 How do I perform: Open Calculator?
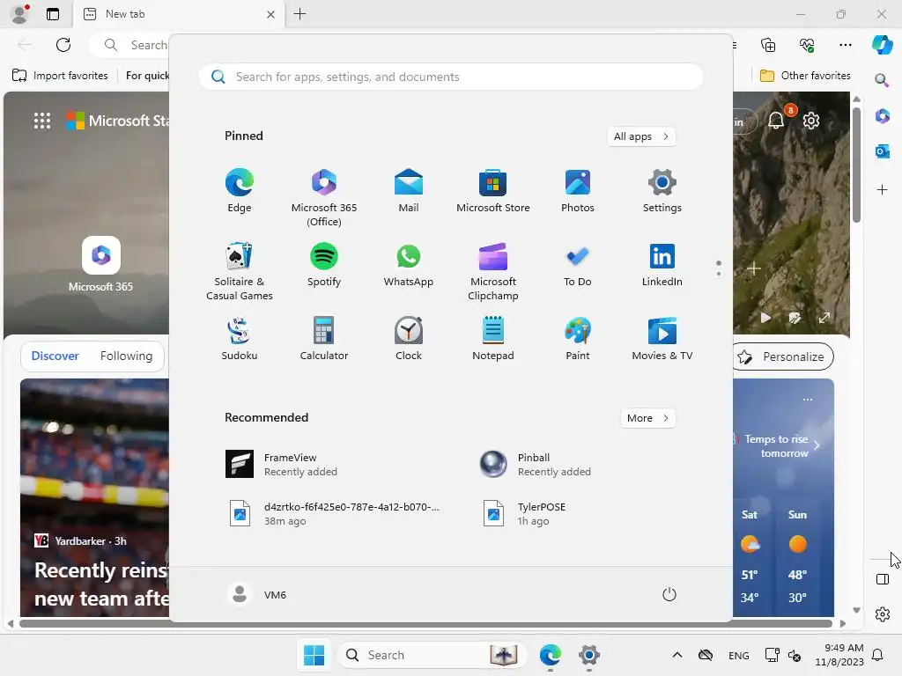tap(324, 339)
